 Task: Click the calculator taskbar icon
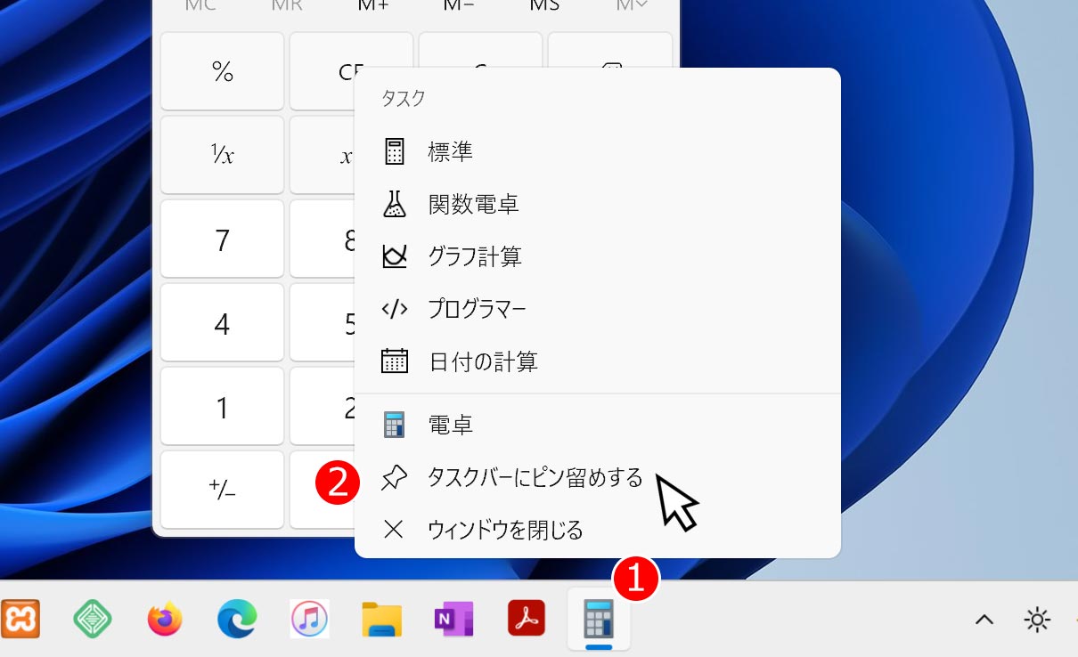[599, 619]
